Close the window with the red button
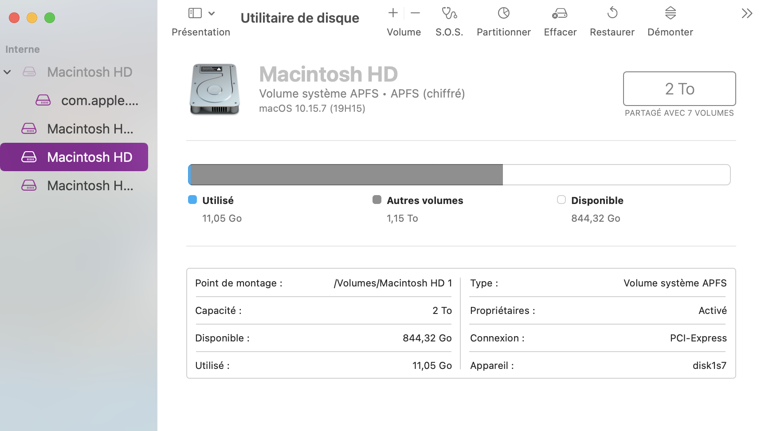761x431 pixels. pyautogui.click(x=14, y=18)
